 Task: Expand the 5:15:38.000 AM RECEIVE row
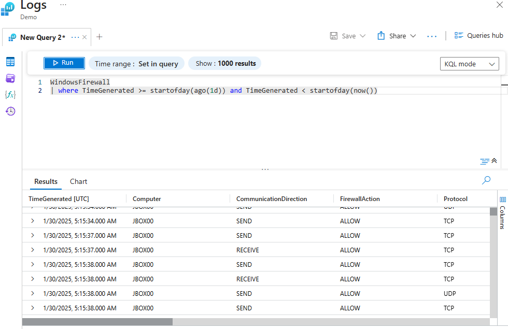click(x=32, y=279)
